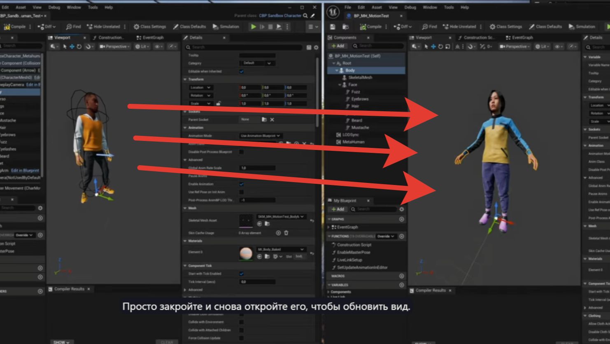Search the parent class with the magnifier icon
This screenshot has width=610, height=344.
point(305,16)
